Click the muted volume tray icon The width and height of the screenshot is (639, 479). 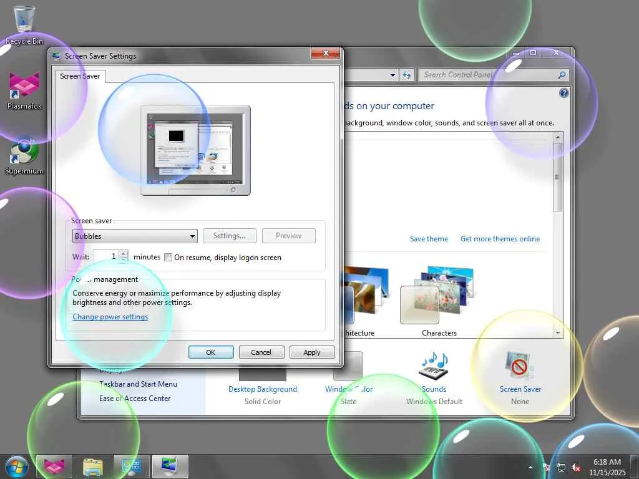(576, 467)
